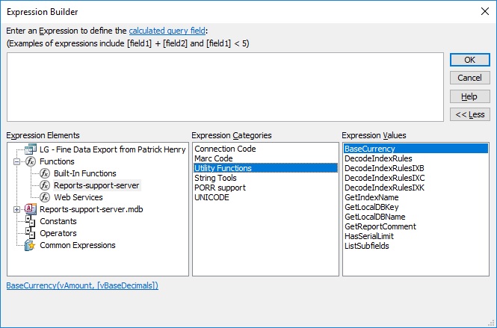This screenshot has height=328, width=497.
Task: Click the Operators icon
Action: [x=31, y=233]
